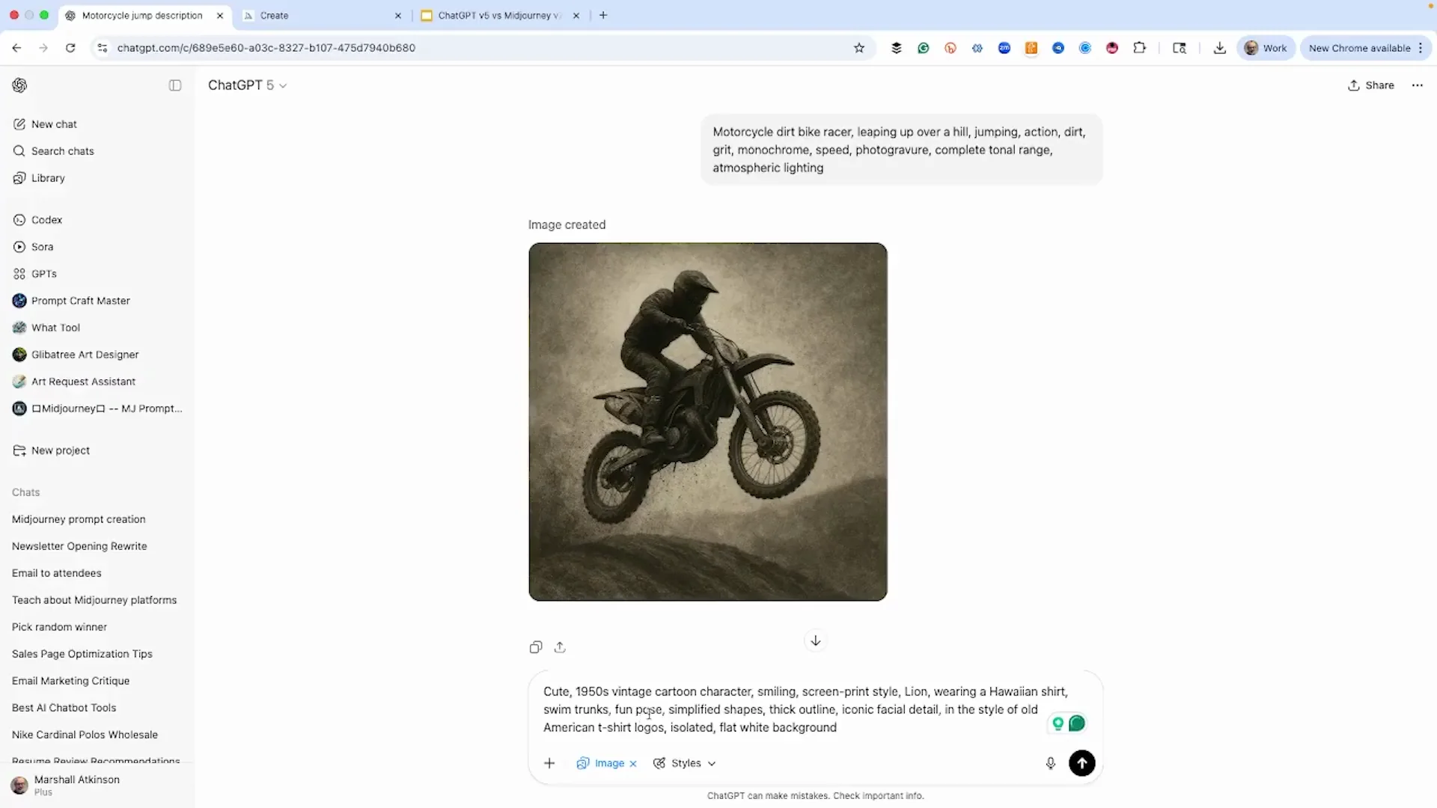The image size is (1437, 808).
Task: Share the generated image via upload icon
Action: (560, 646)
